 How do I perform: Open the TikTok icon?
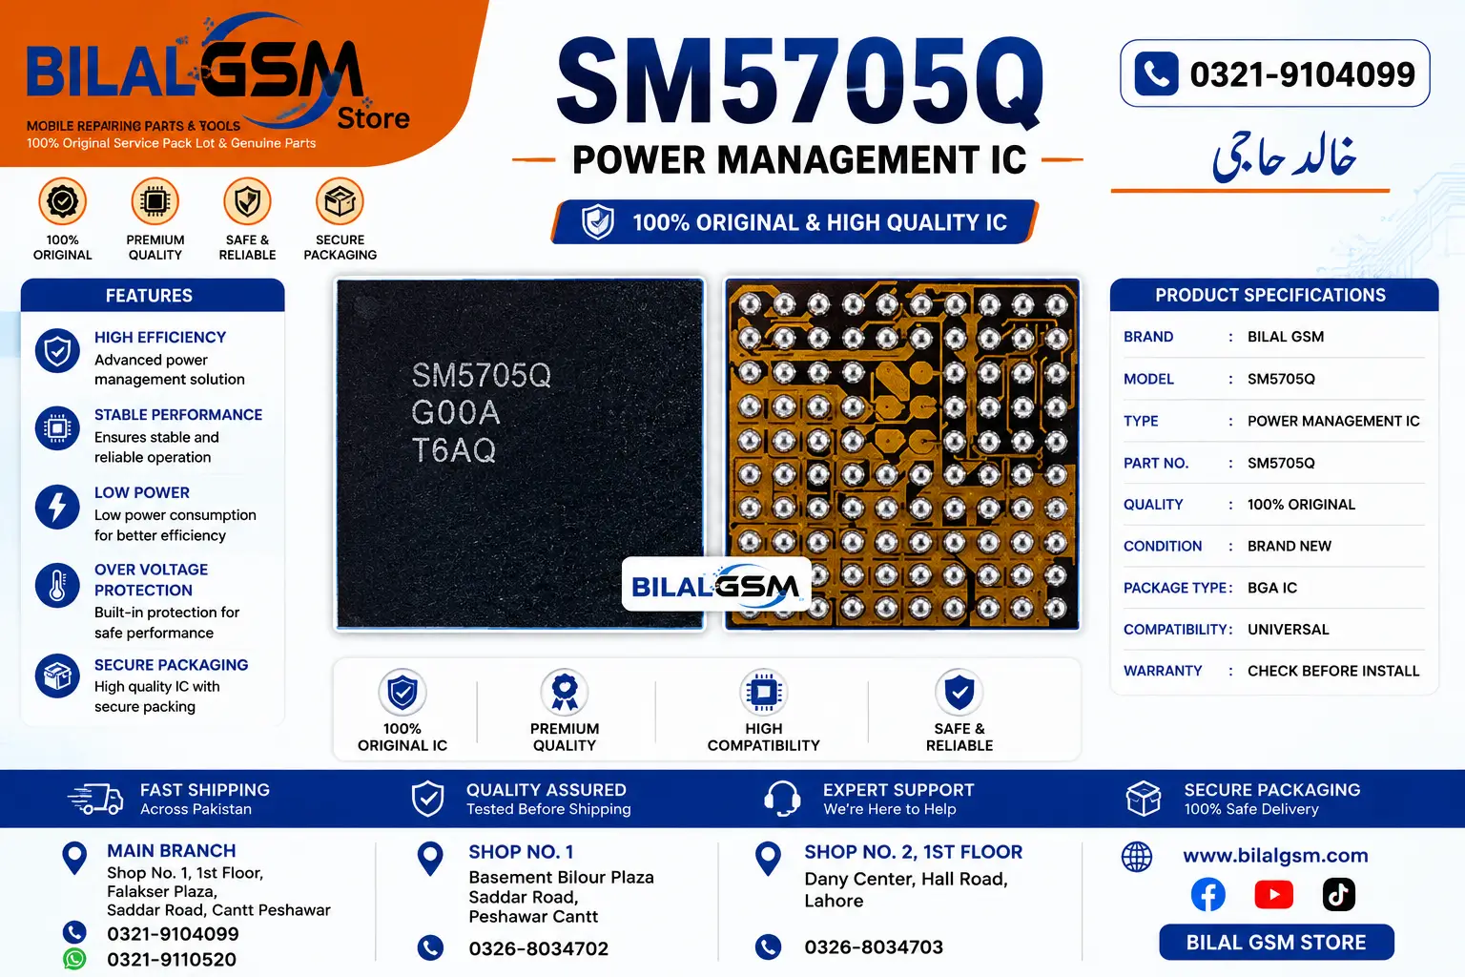click(x=1339, y=894)
